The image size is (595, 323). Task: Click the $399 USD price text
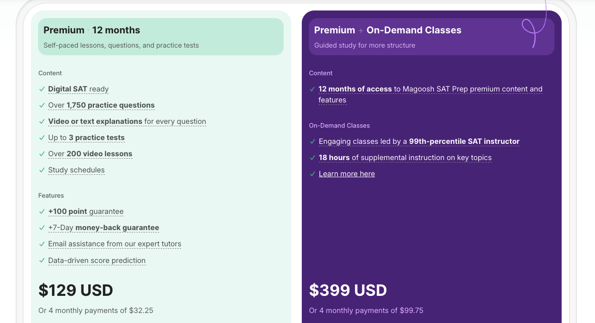pos(348,290)
